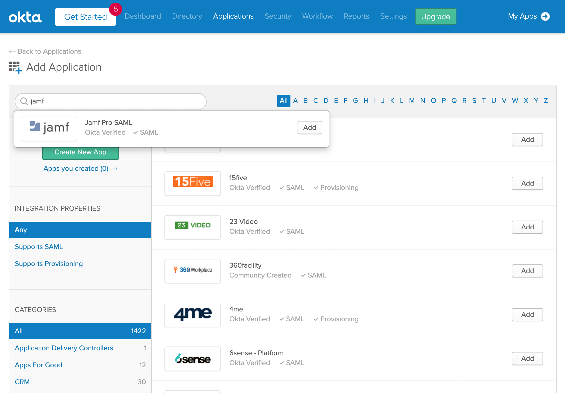Open the 360facility app title
This screenshot has width=565, height=393.
coord(246,265)
